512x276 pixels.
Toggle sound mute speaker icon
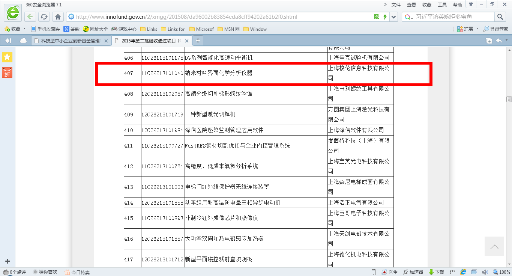(485, 272)
